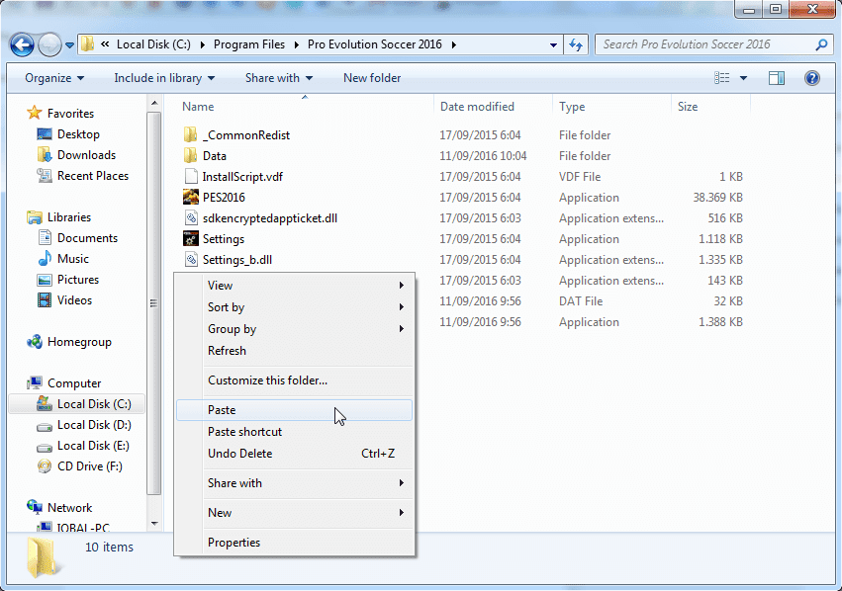
Task: Click the large folder icon in details pane
Action: click(x=42, y=557)
